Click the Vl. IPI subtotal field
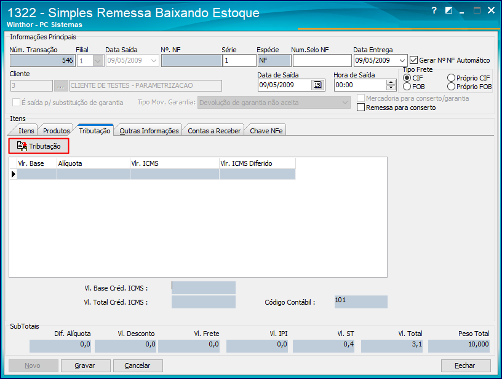 click(257, 346)
